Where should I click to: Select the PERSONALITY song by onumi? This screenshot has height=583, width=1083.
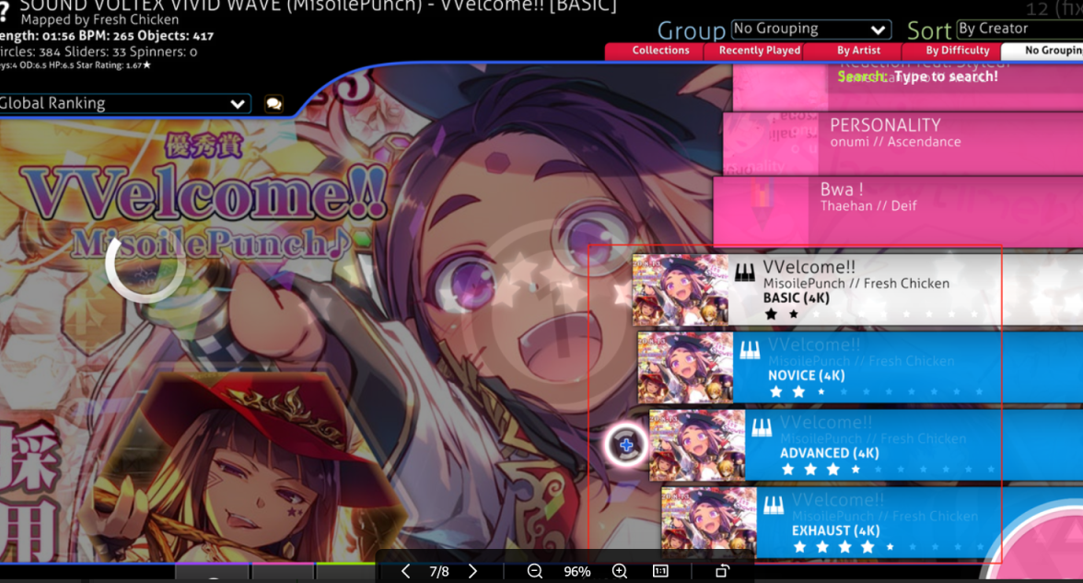[x=902, y=143]
